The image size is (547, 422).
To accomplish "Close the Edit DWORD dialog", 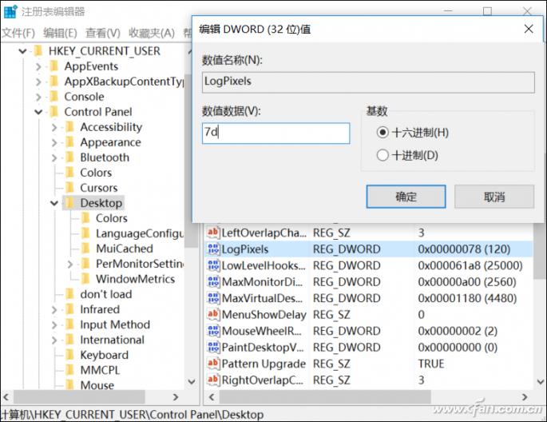I will click(x=529, y=29).
